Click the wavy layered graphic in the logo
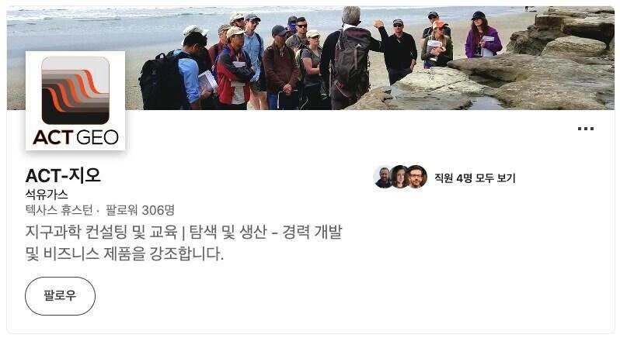This screenshot has width=620, height=345. (75, 91)
